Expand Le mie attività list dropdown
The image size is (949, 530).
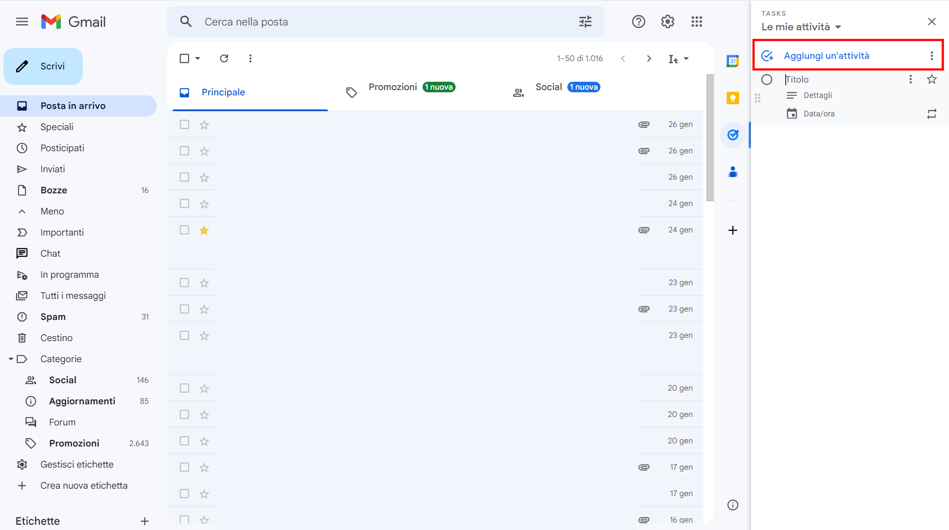pyautogui.click(x=838, y=27)
